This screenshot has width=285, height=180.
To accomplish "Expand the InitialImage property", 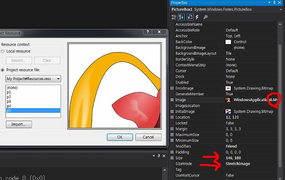I will pos(172,112).
